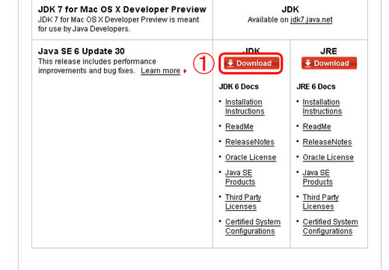Open Third Party Licenses under JDK 6 Docs
Image resolution: width=389 pixels, height=270 pixels.
click(x=243, y=202)
